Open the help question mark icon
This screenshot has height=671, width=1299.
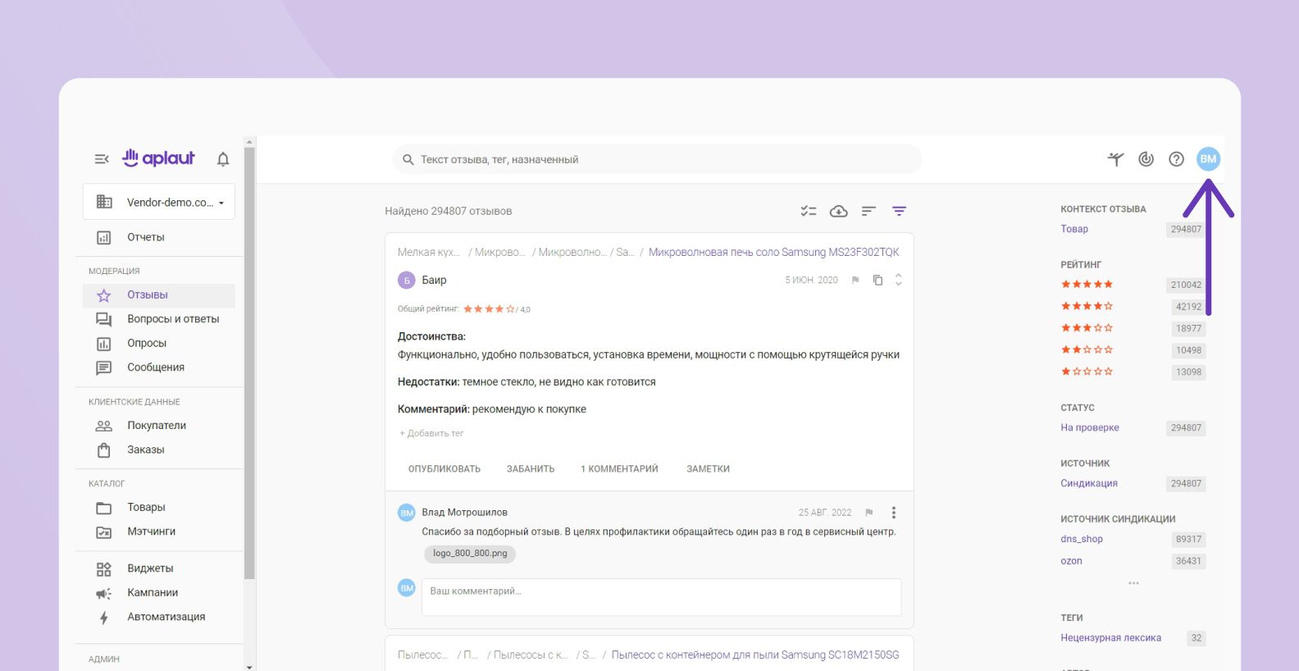pos(1176,159)
